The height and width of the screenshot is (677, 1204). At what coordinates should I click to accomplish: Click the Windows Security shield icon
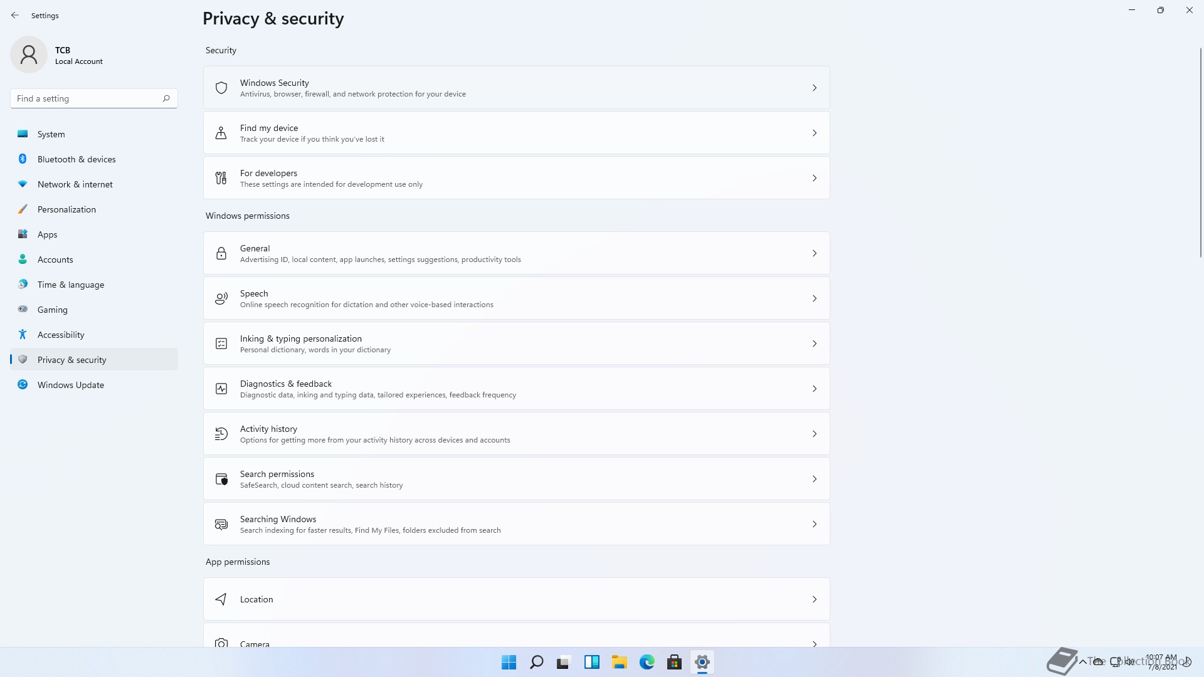click(221, 88)
